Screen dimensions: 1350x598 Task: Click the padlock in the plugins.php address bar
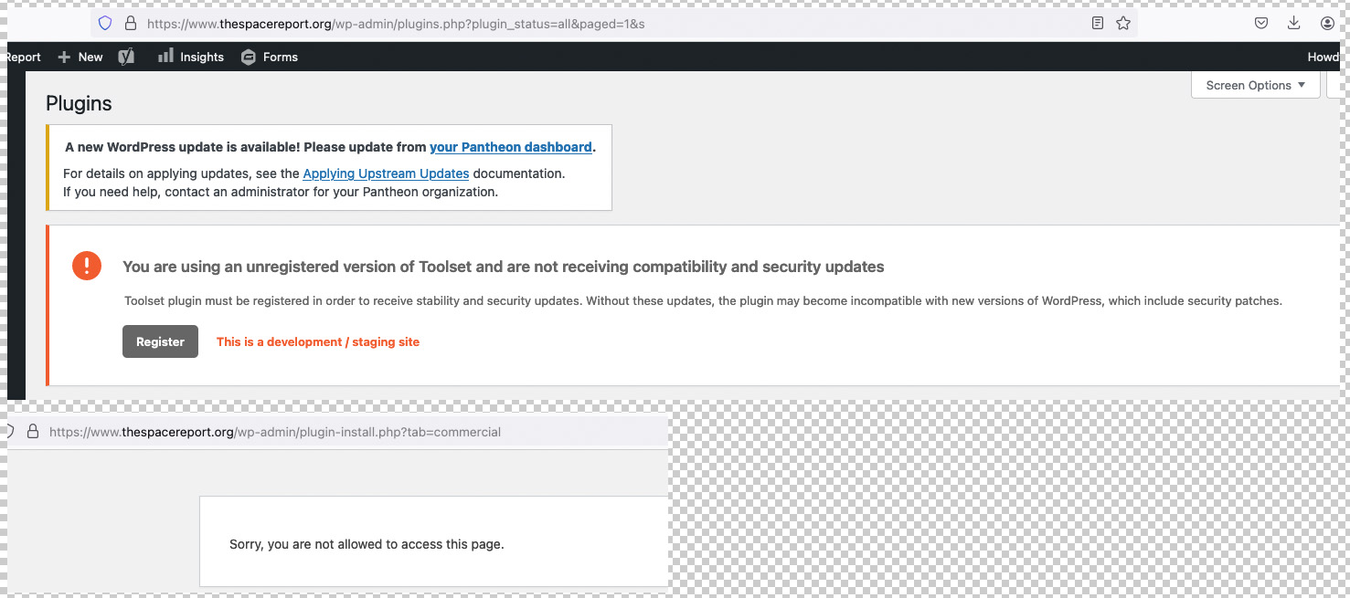click(x=131, y=24)
